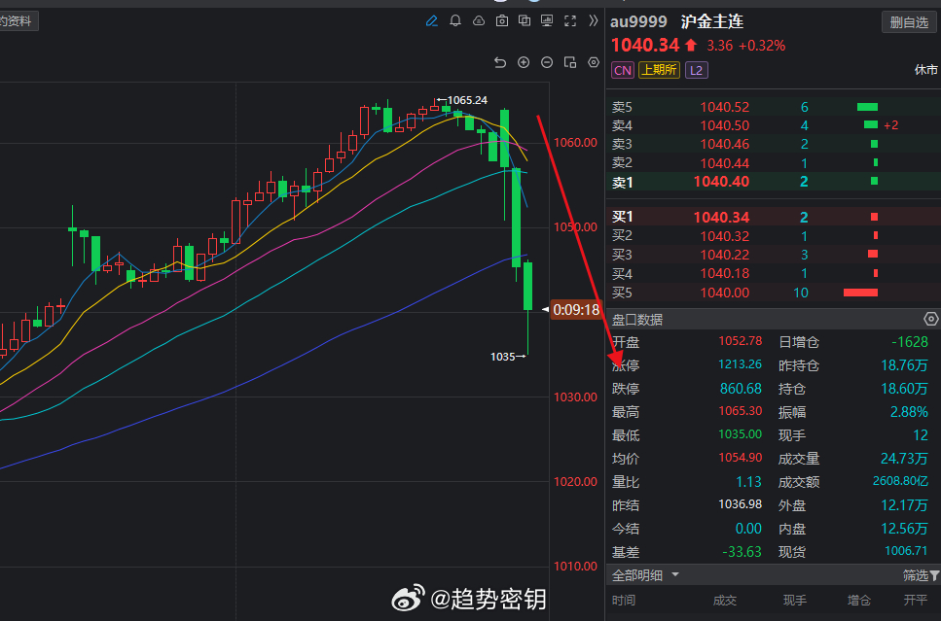The image size is (941, 621).
Task: Open the price alert bell
Action: point(454,20)
